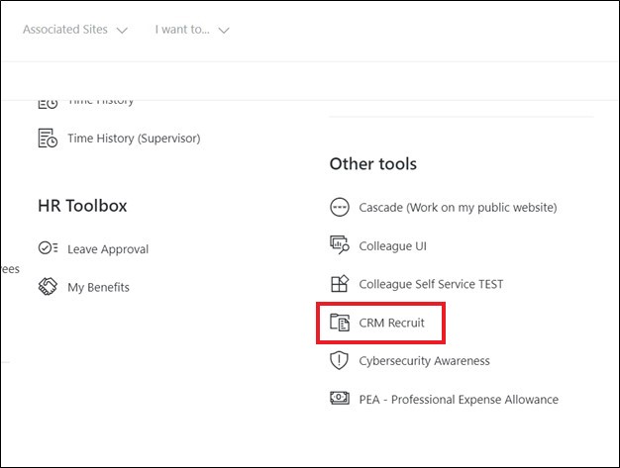Click the Cybersecurity Awareness shield icon
The width and height of the screenshot is (620, 468).
tap(340, 361)
